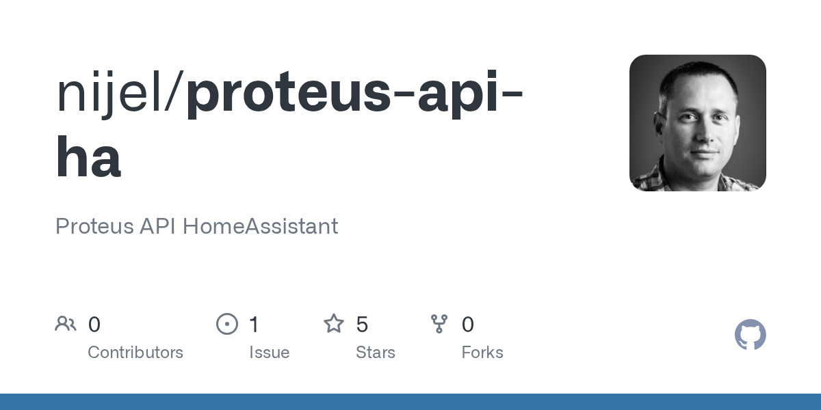Click the Issue label
821x410 pixels.
point(270,353)
